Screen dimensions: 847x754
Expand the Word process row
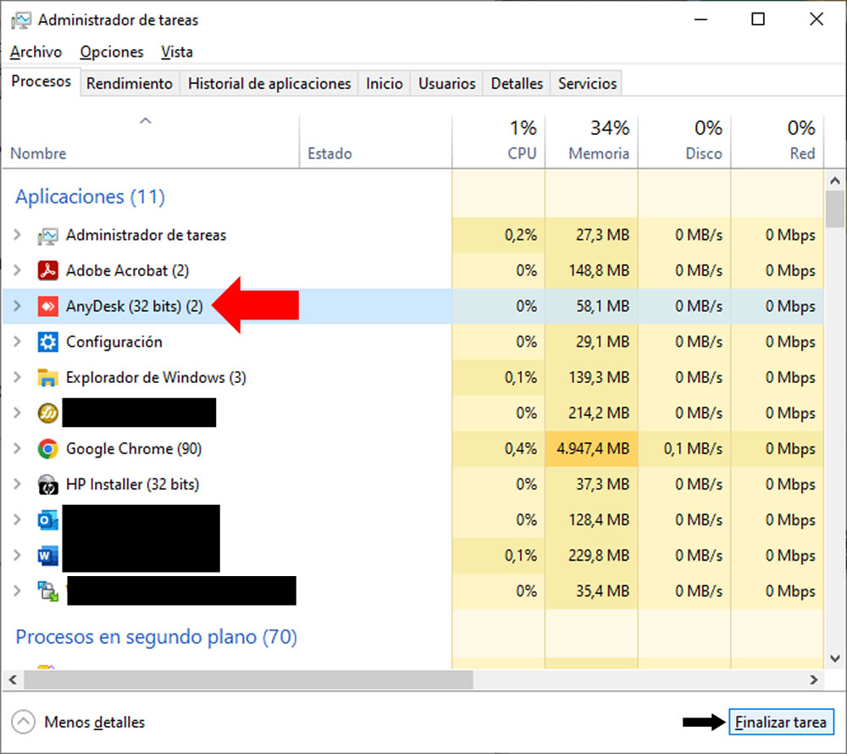pyautogui.click(x=17, y=556)
